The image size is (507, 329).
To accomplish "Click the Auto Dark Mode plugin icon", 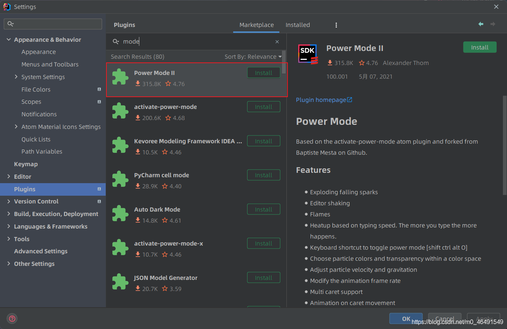I will click(x=120, y=213).
